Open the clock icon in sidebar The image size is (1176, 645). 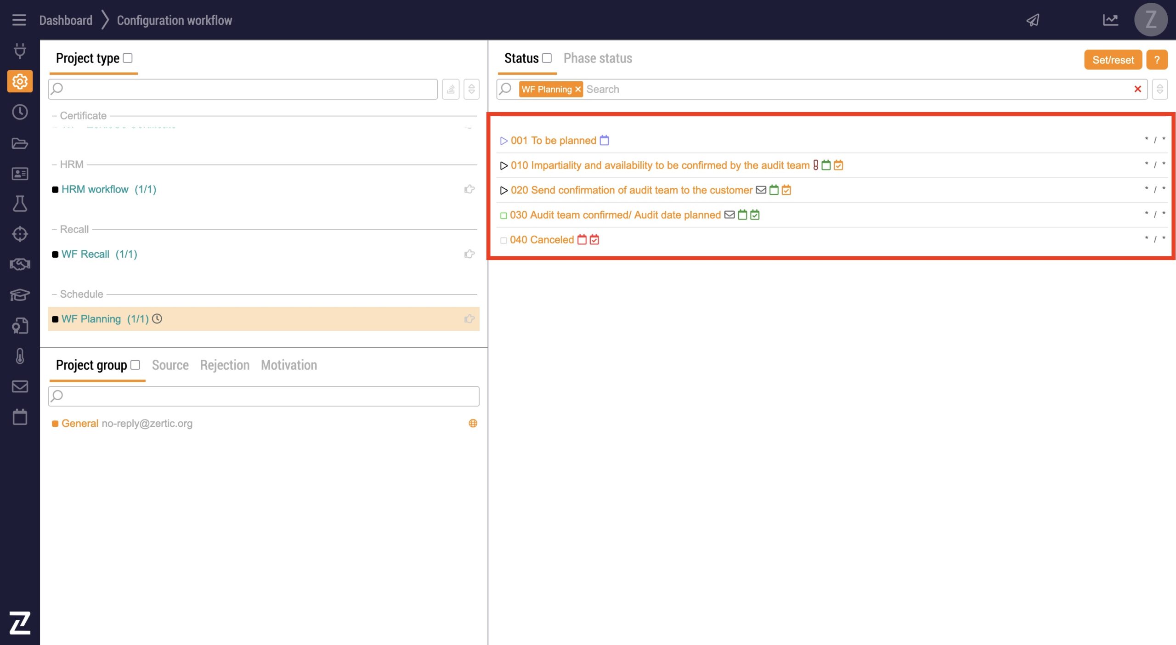[20, 112]
